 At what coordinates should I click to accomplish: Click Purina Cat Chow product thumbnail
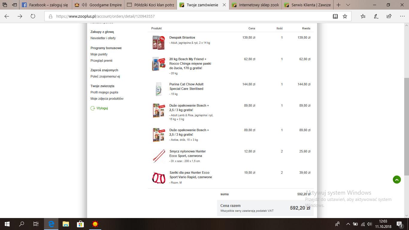pos(158,89)
